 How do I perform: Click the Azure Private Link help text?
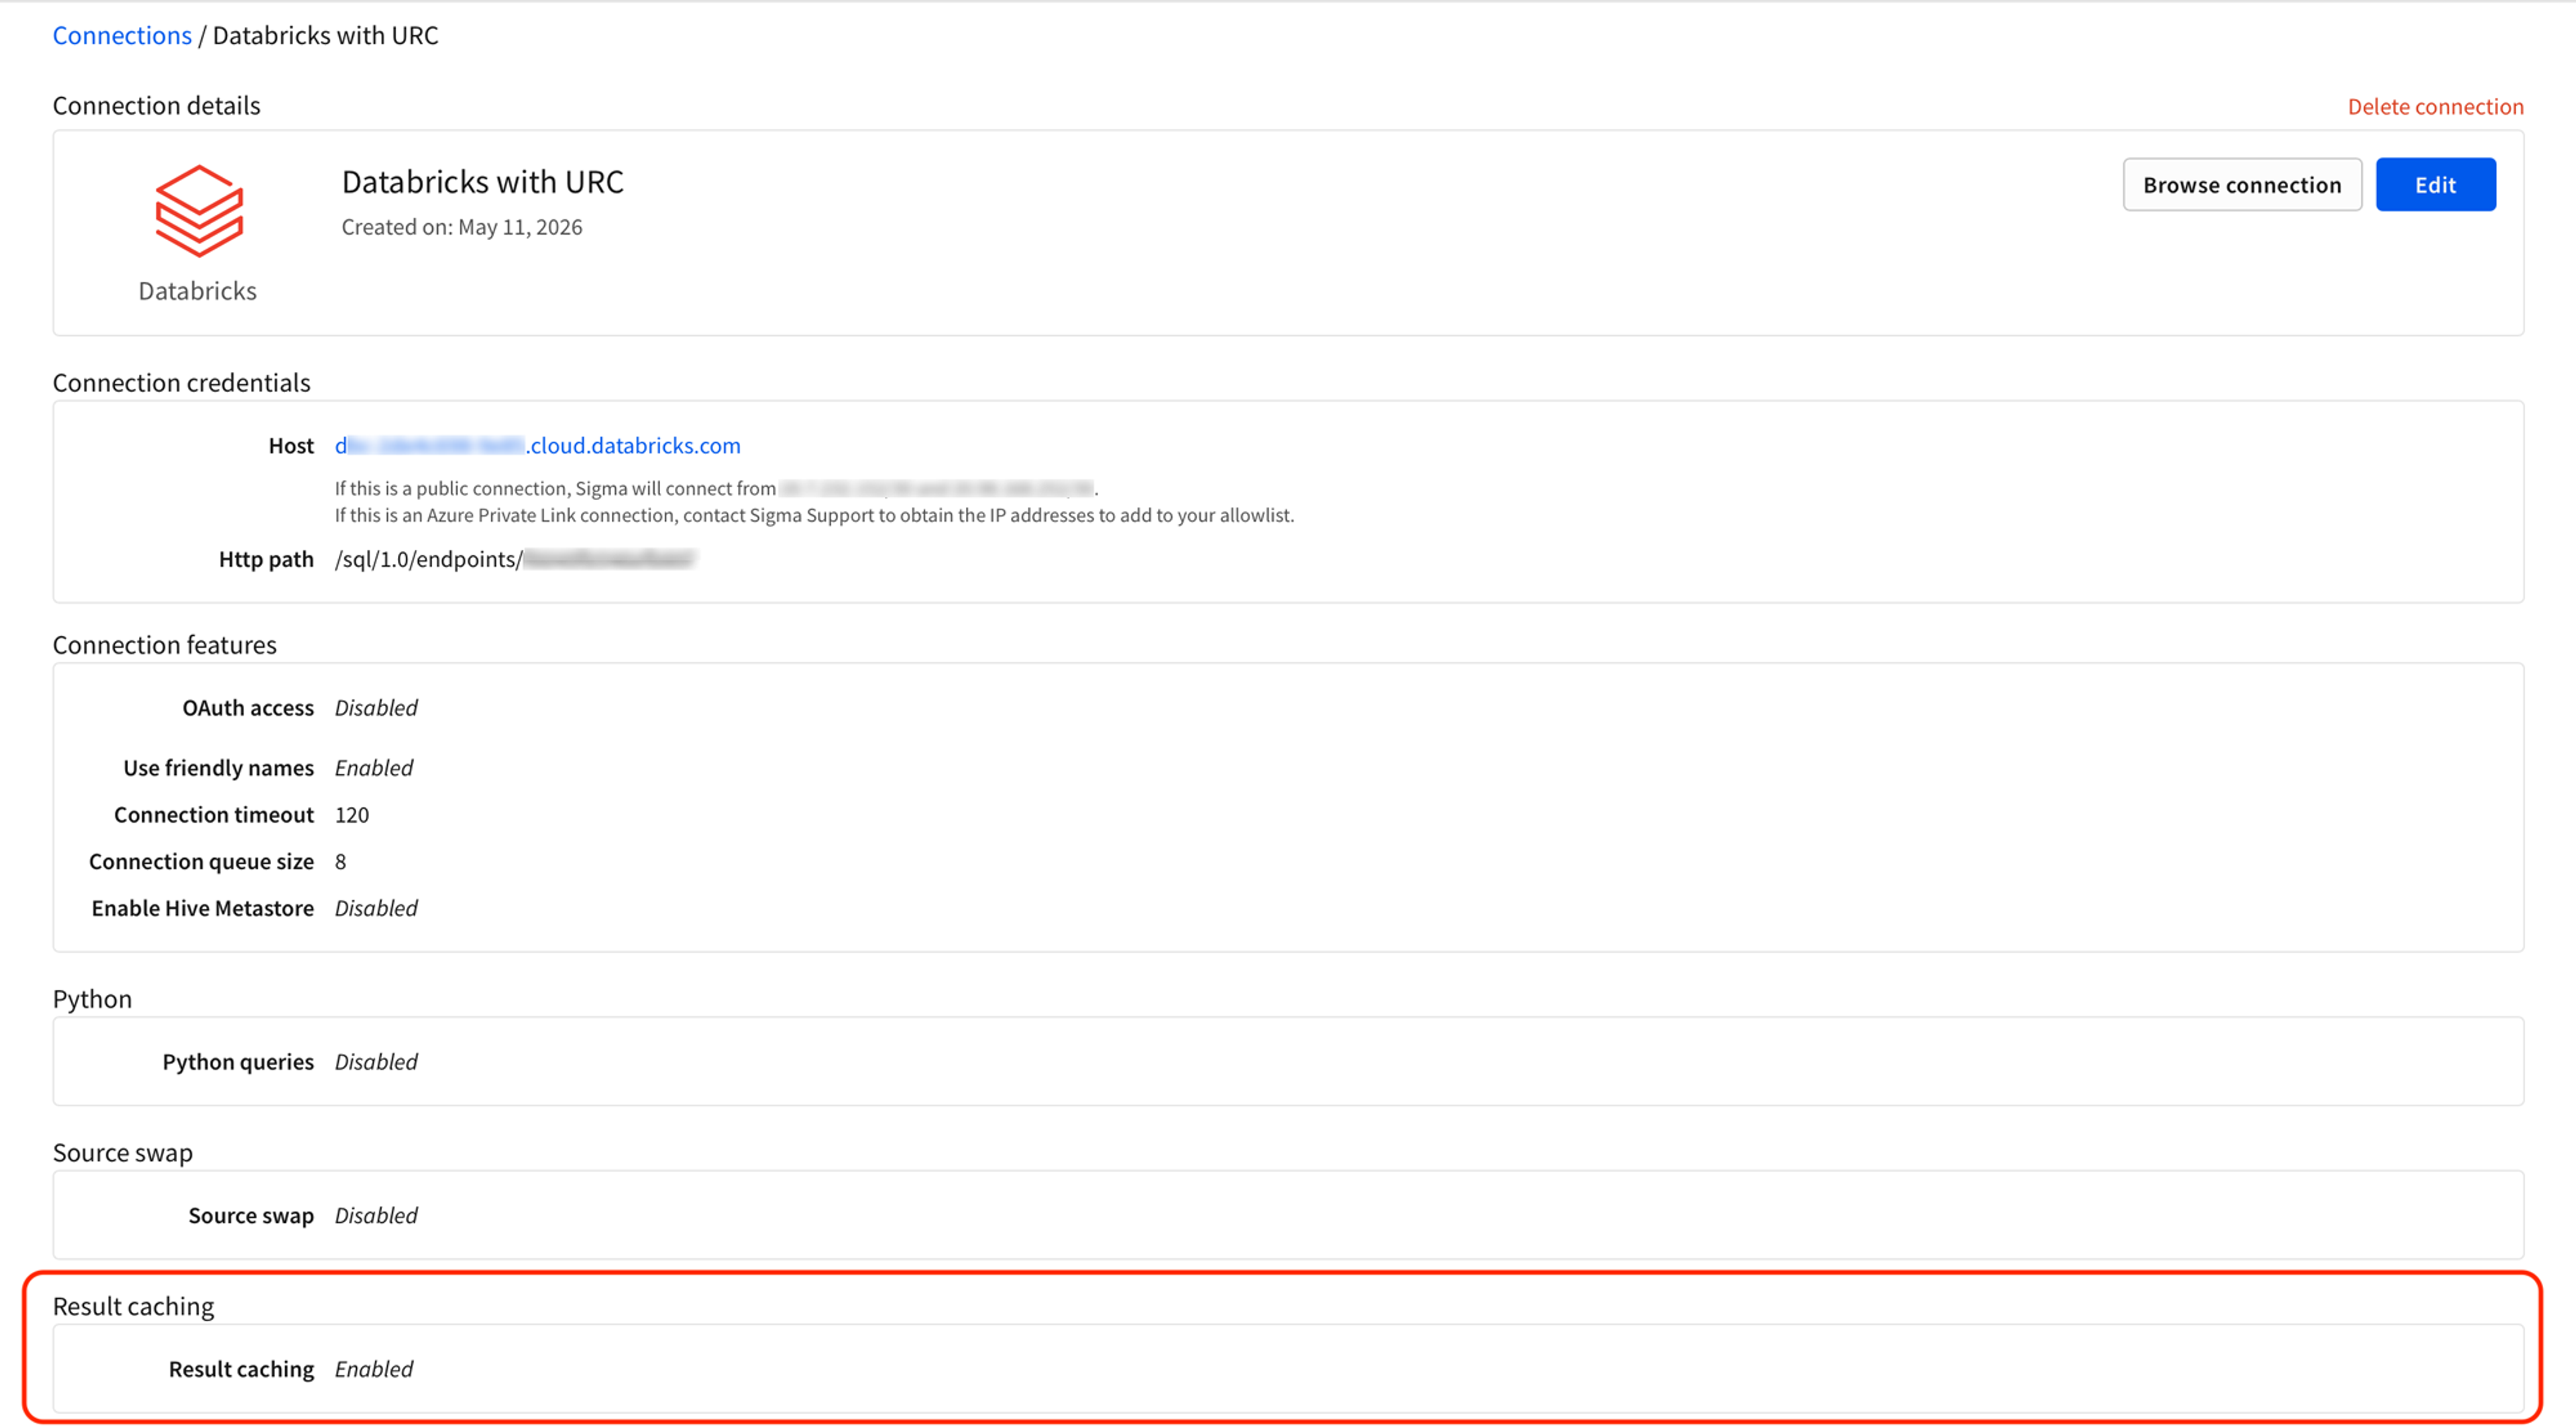pyautogui.click(x=814, y=516)
